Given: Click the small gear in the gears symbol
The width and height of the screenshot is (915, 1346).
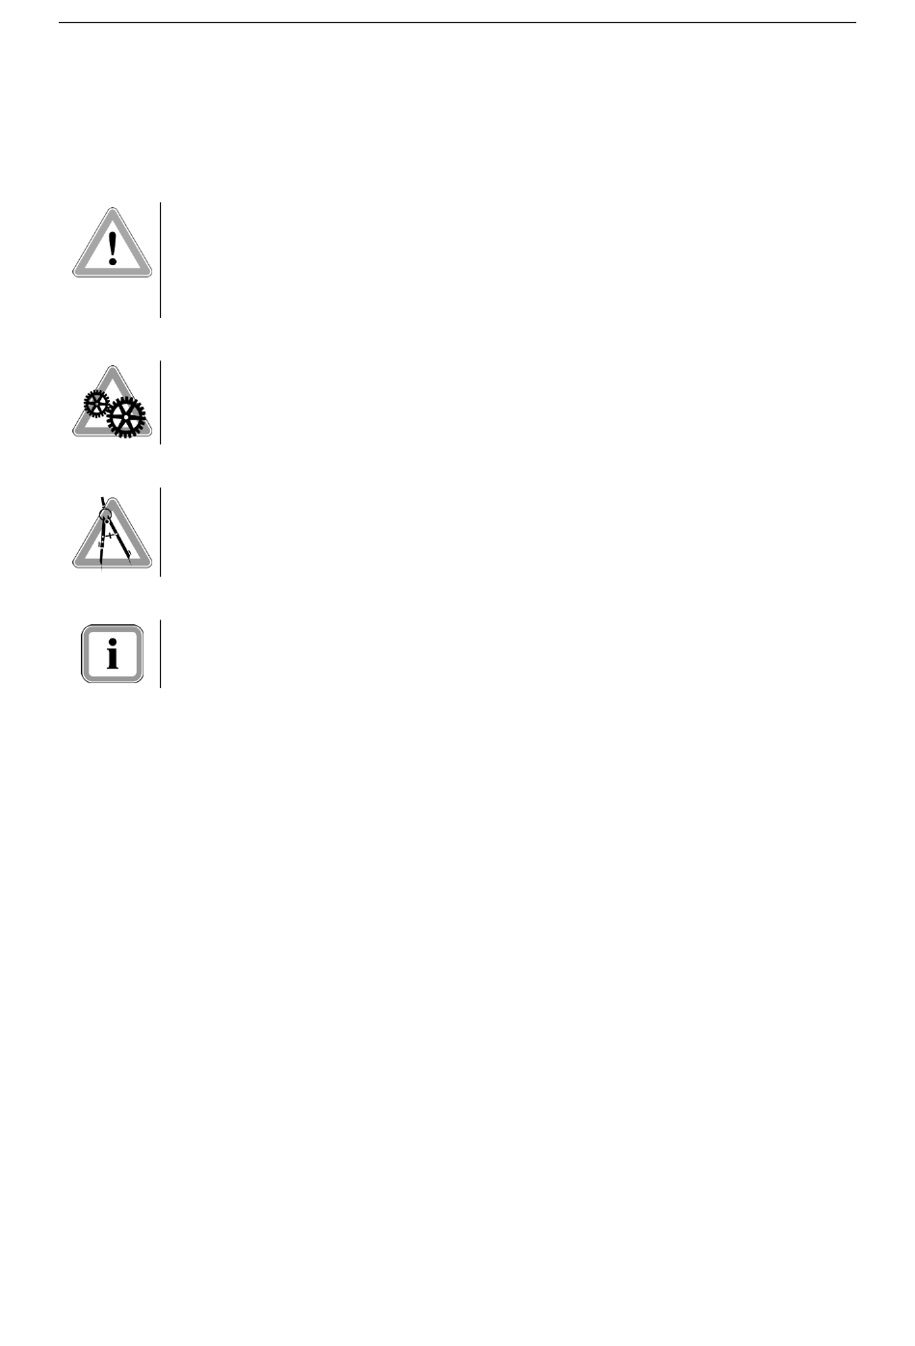Looking at the screenshot, I should click(97, 402).
